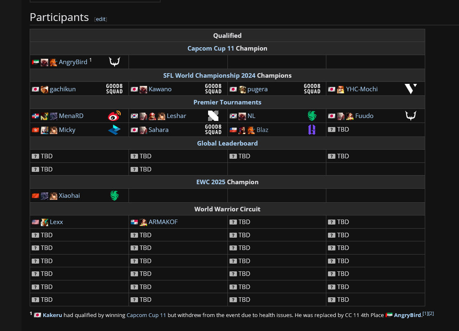The width and height of the screenshot is (459, 331).
Task: Click the Good 8 Squad logo beside gachikun
Action: click(114, 89)
